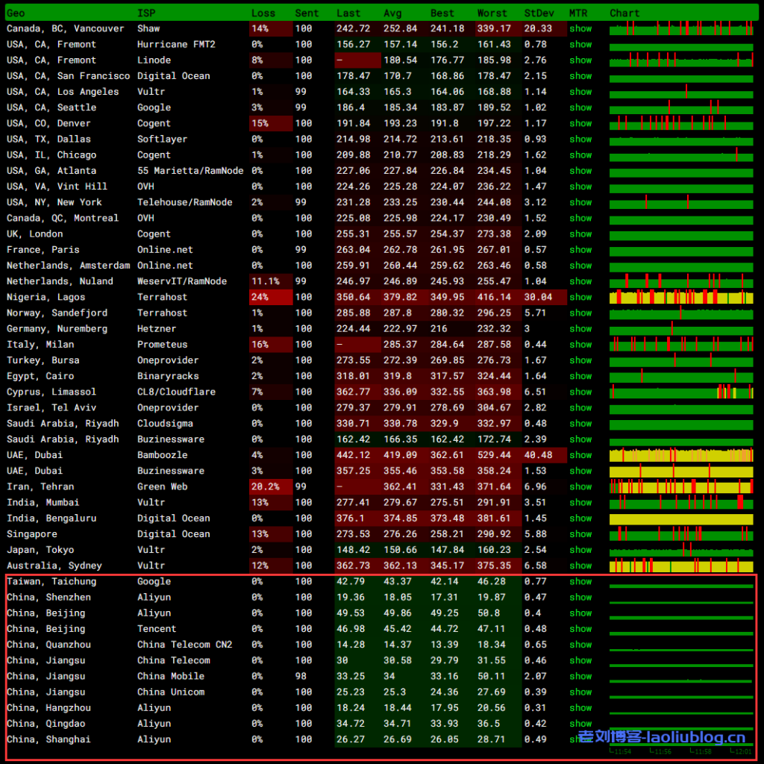
Task: Open MTR show link for China Mobile Jiangsu
Action: [x=580, y=676]
